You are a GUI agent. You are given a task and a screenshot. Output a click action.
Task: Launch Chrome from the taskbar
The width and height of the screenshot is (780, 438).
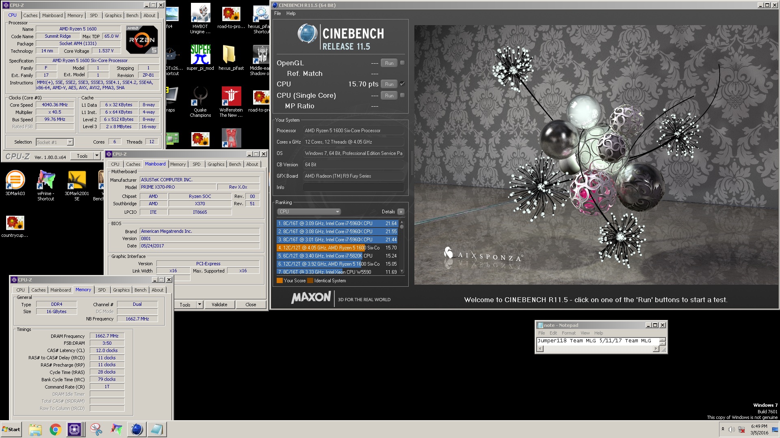pos(55,429)
